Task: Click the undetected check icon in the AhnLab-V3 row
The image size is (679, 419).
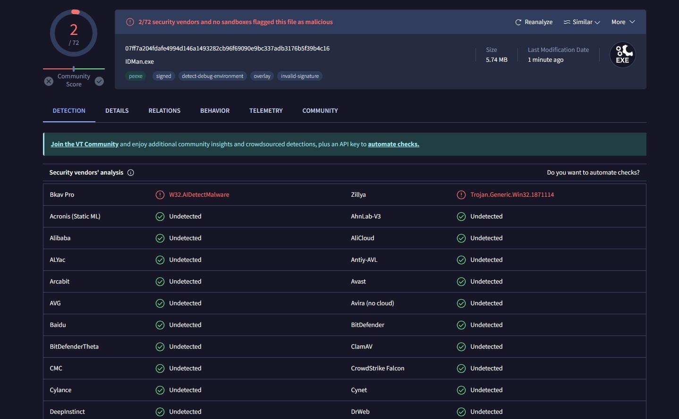Action: coord(461,217)
